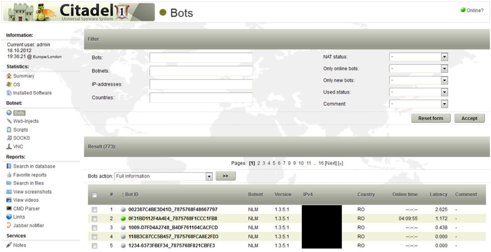Click the View screenshots icon
The image size is (491, 252).
[x=9, y=192]
